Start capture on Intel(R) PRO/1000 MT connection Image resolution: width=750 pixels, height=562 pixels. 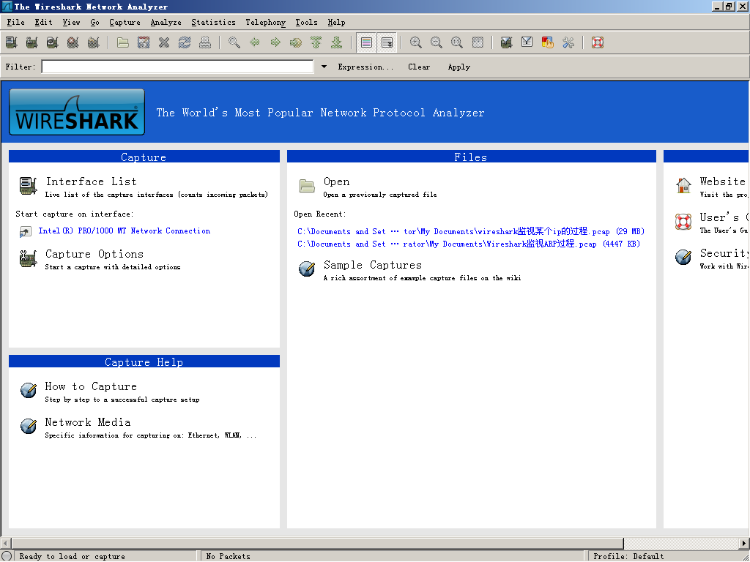tap(125, 231)
